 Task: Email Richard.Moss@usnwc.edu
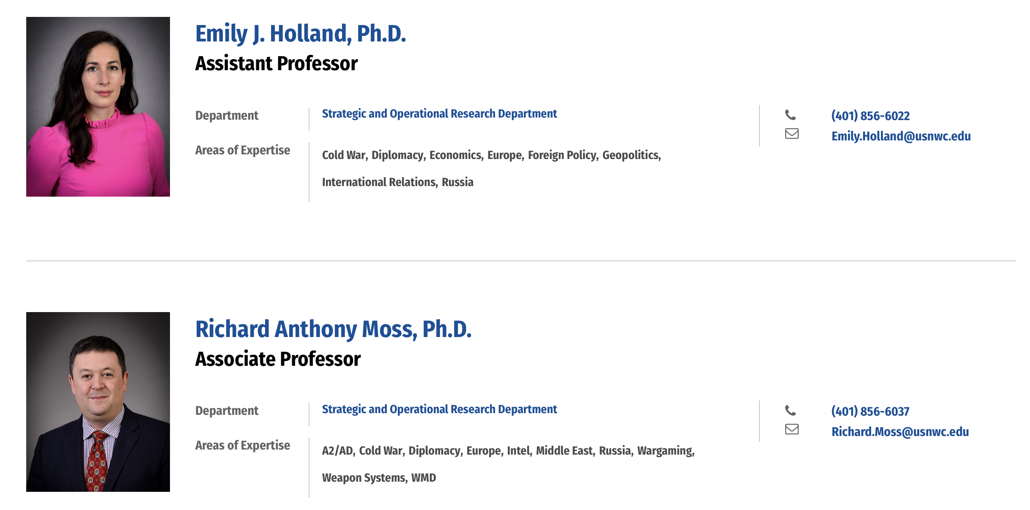coord(900,432)
